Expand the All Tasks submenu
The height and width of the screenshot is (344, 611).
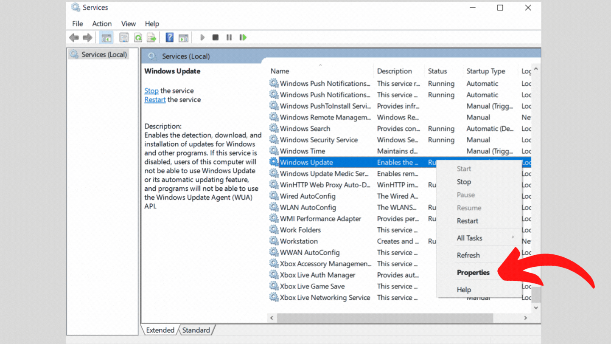[x=479, y=238]
